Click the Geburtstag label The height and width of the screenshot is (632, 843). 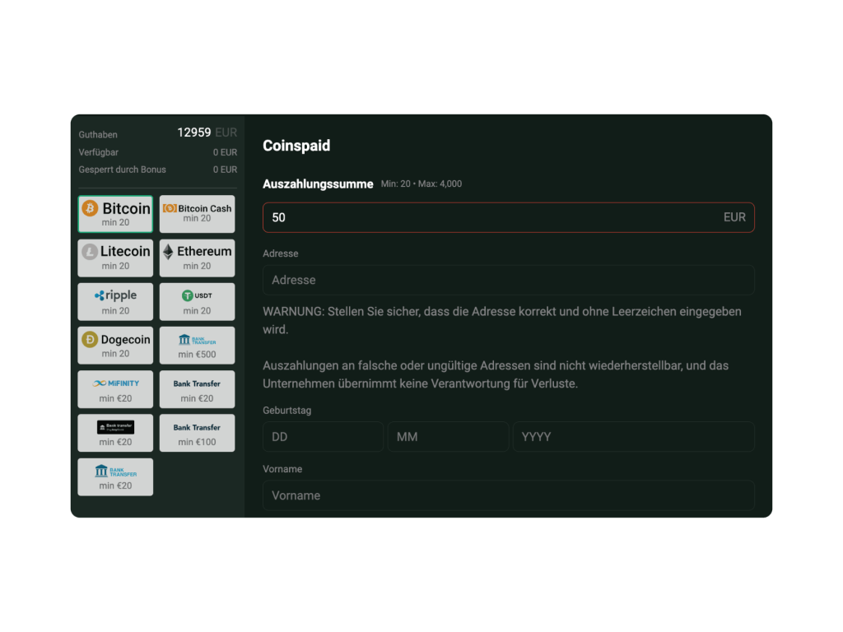[287, 411]
